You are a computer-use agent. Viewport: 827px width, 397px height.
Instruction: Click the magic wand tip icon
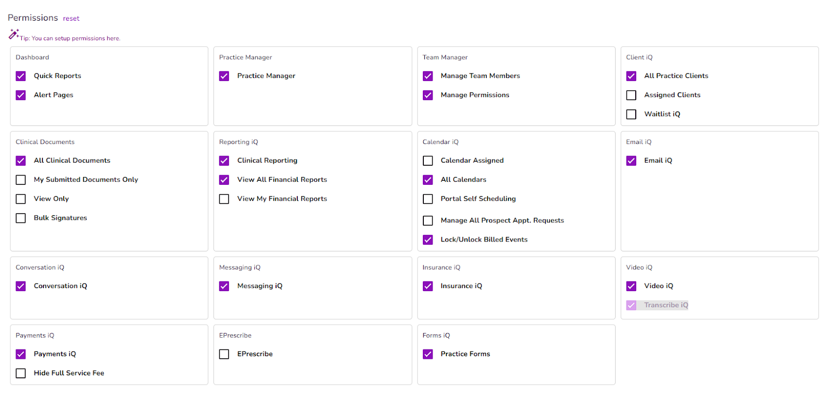coord(13,34)
